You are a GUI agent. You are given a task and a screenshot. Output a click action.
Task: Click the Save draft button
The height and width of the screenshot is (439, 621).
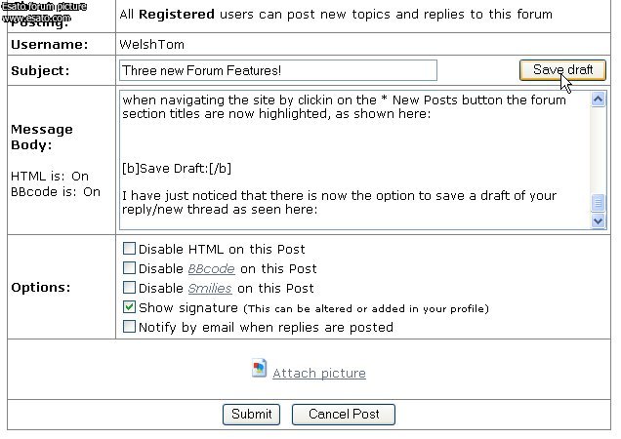click(x=562, y=70)
